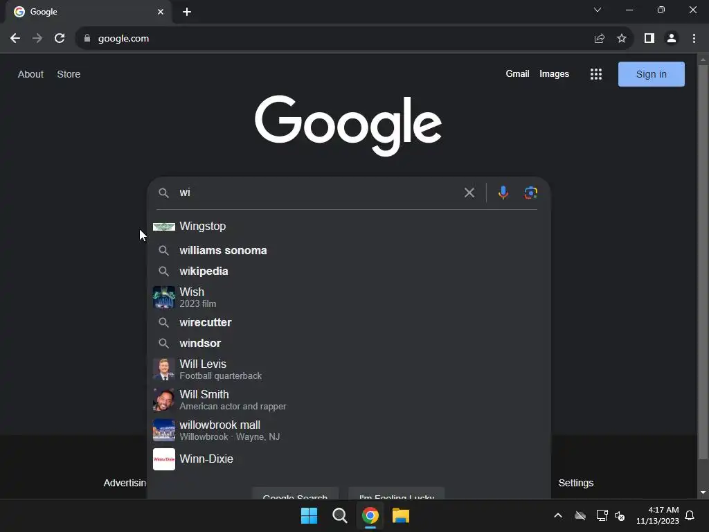
Task: Go back with the browser back arrow
Action: point(15,39)
